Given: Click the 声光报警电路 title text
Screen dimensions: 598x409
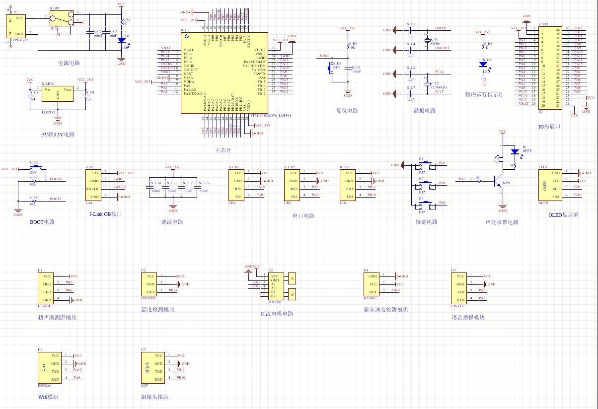Looking at the screenshot, I should (x=502, y=222).
